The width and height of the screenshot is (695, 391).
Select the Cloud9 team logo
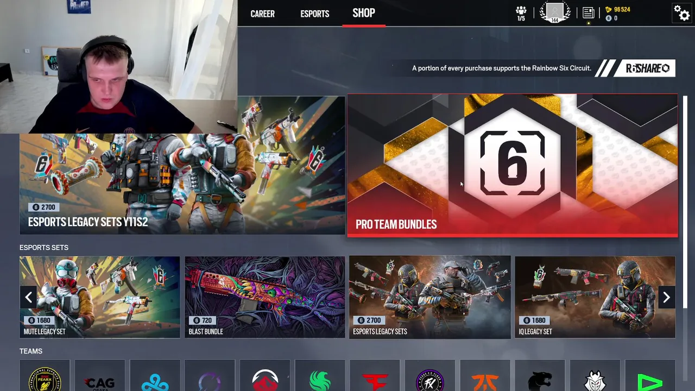click(x=155, y=376)
